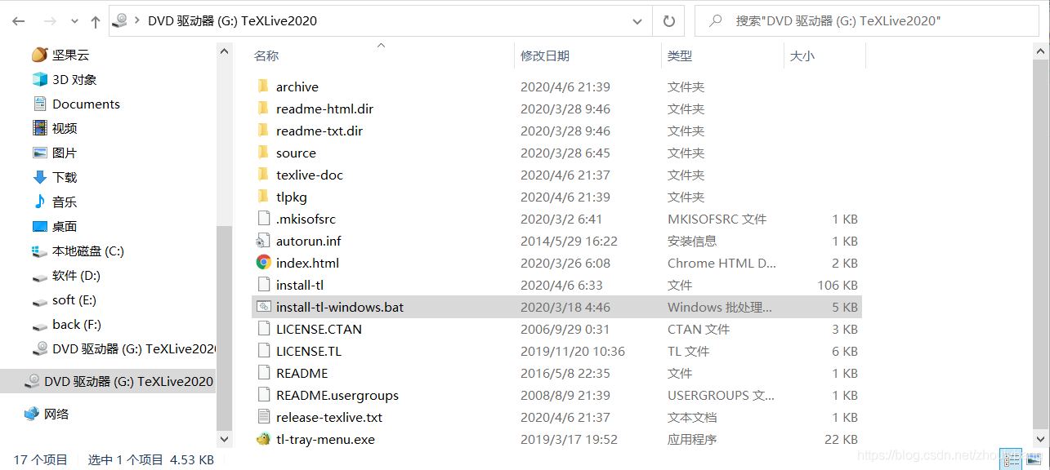Select the .mkisofsrc file icon
The height and width of the screenshot is (470, 1050).
263,219
